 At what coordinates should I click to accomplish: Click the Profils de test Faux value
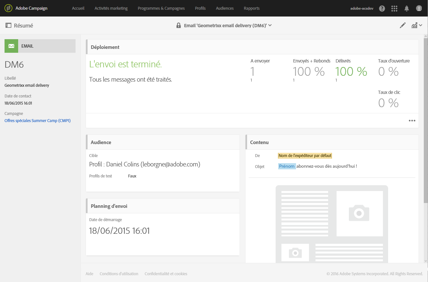coord(132,176)
